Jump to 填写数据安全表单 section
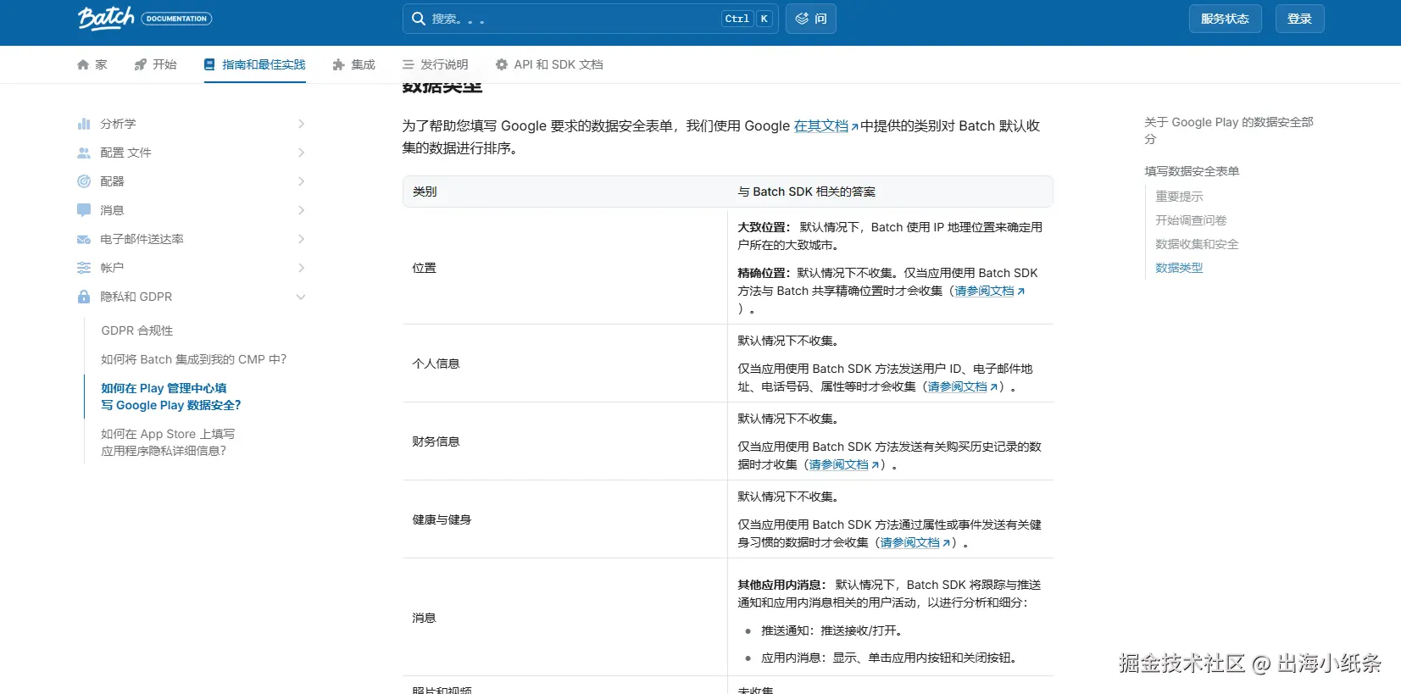This screenshot has width=1401, height=694. [1192, 171]
